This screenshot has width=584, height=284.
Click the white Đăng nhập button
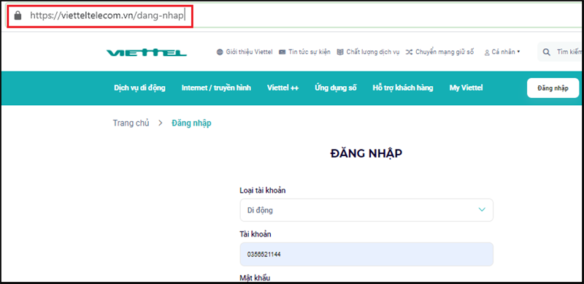pos(553,88)
